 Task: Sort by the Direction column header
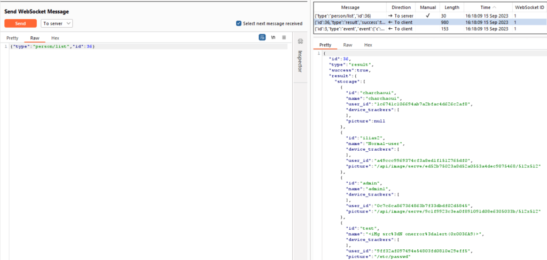coord(401,8)
